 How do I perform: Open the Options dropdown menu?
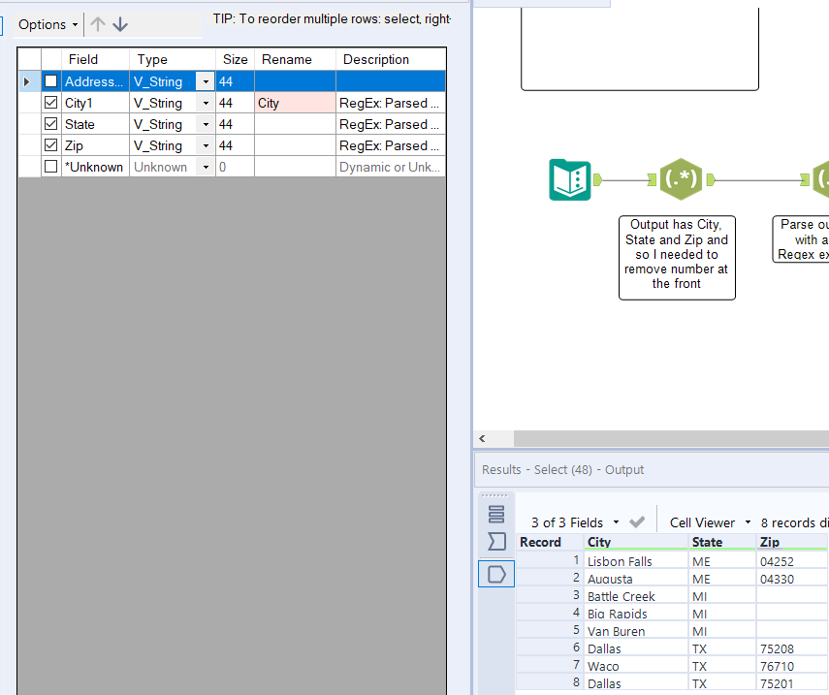point(48,24)
